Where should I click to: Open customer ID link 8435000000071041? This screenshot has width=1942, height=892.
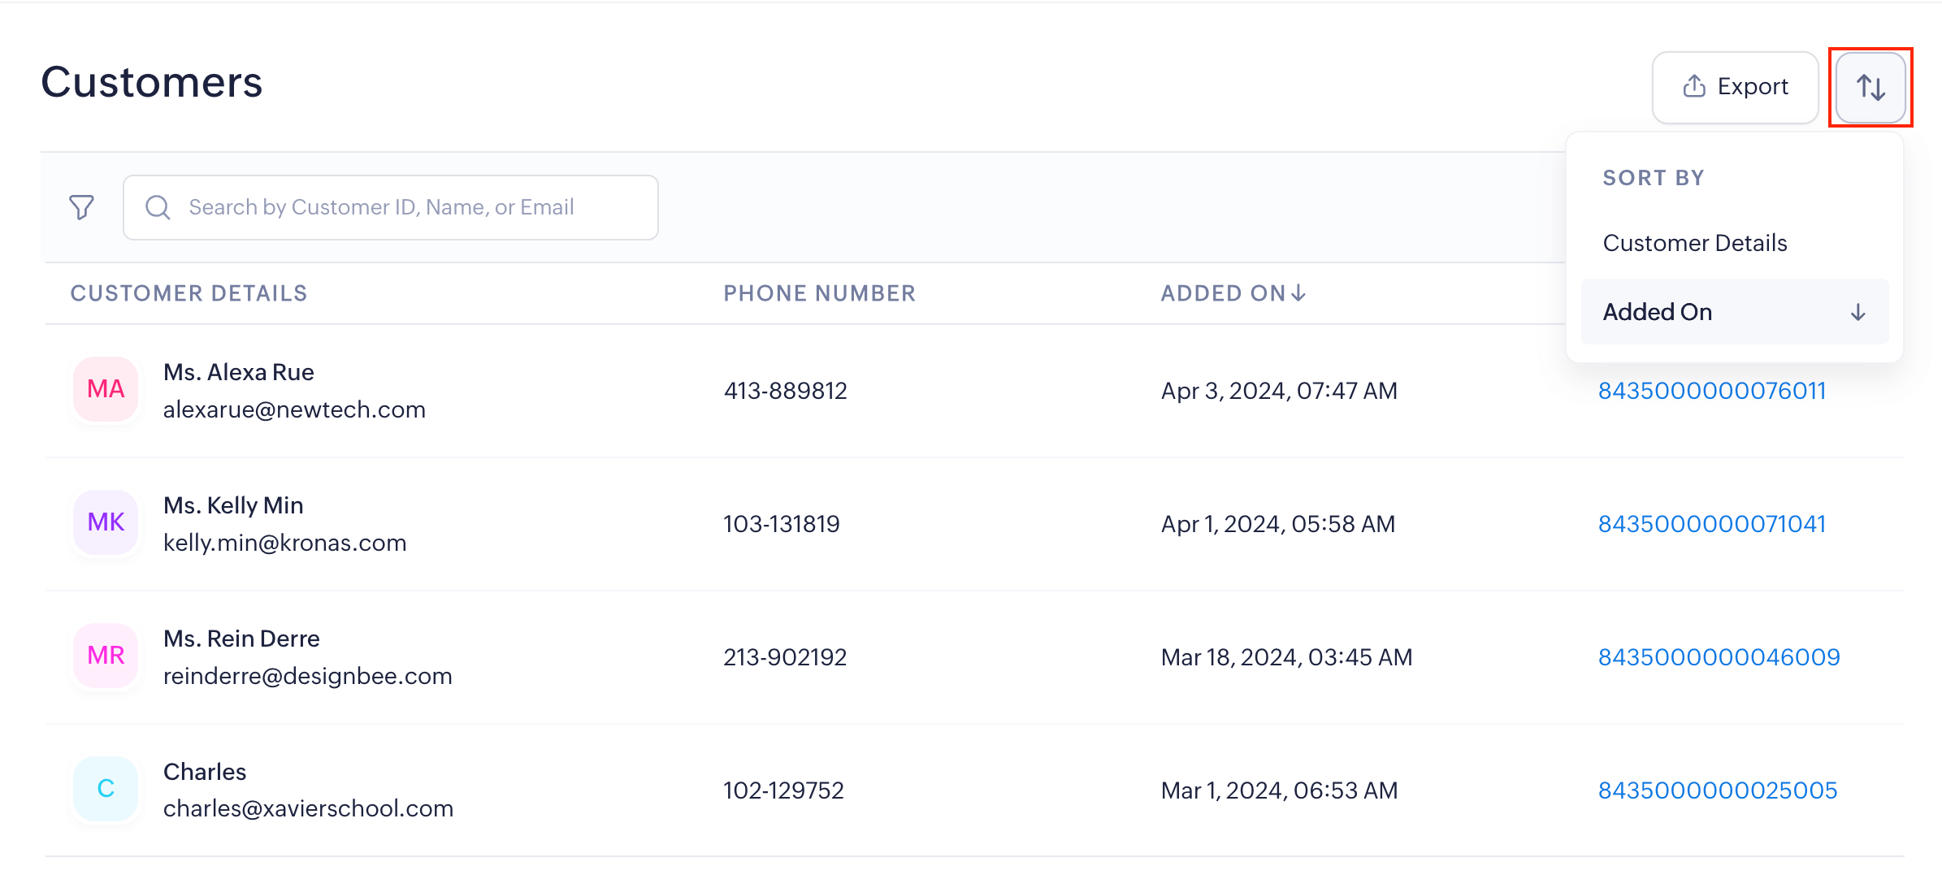tap(1711, 524)
